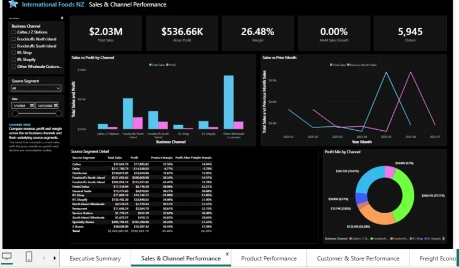Click Total Sales legend in bar chart
The width and height of the screenshot is (459, 268).
coord(157,65)
